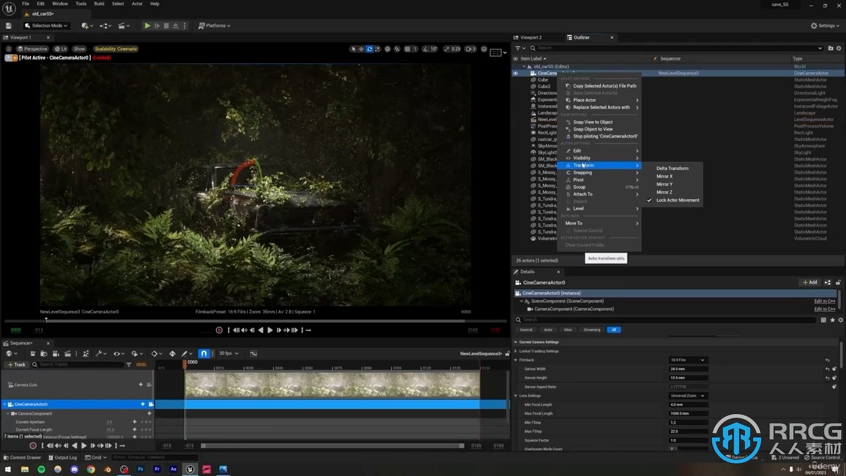Screen dimensions: 846x476
Task: Click the green Play in editor button
Action: coord(147,26)
